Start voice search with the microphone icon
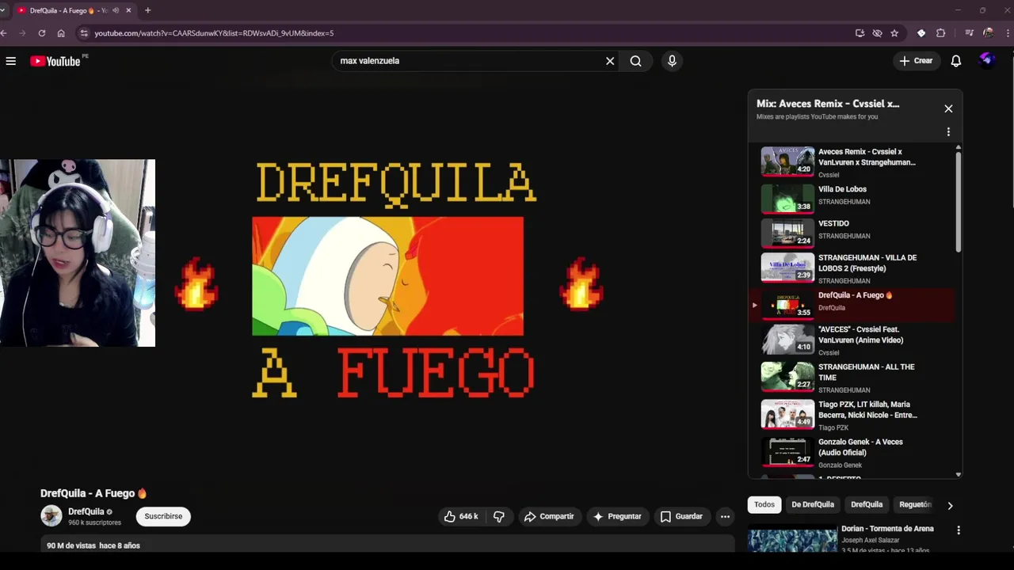The image size is (1014, 570). tap(672, 61)
